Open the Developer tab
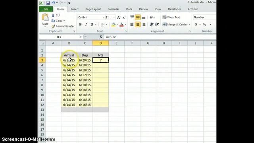Image resolution: width=254 pixels, height=143 pixels. click(x=174, y=9)
